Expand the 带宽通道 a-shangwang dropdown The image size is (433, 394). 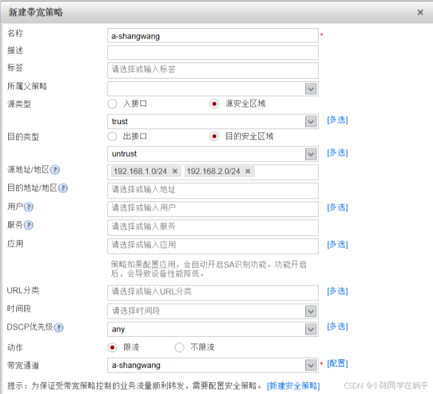311,365
